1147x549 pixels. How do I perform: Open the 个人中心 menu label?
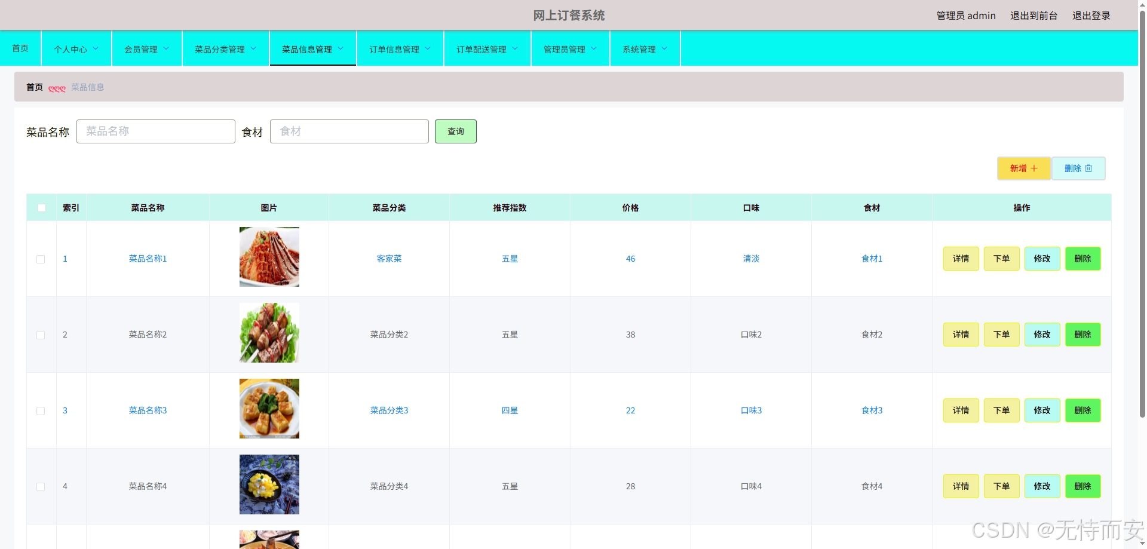[70, 49]
